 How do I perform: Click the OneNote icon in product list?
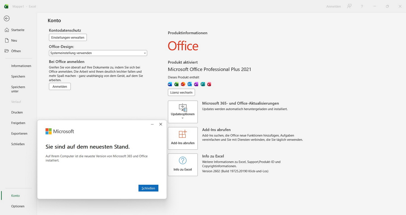[196, 84]
